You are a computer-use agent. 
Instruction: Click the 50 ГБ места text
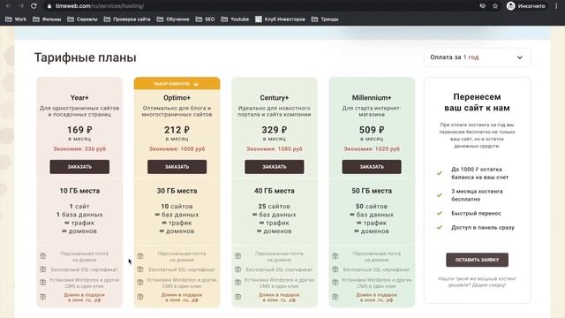372,191
